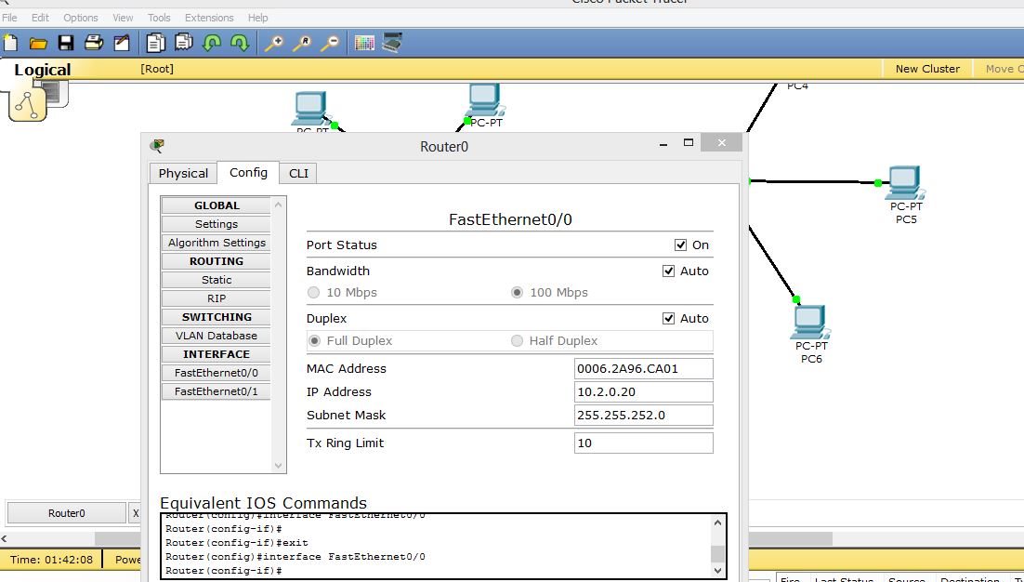Click the [Root] navigation label
Screen dimensions: 1024x582
click(x=157, y=69)
